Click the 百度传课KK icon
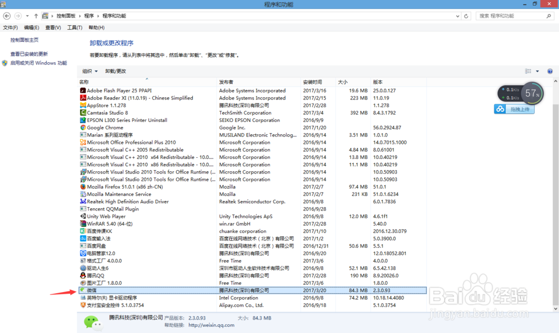559x333 pixels. pos(83,231)
